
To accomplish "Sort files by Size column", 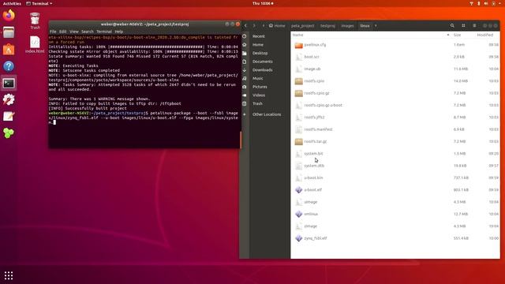I will point(457,35).
